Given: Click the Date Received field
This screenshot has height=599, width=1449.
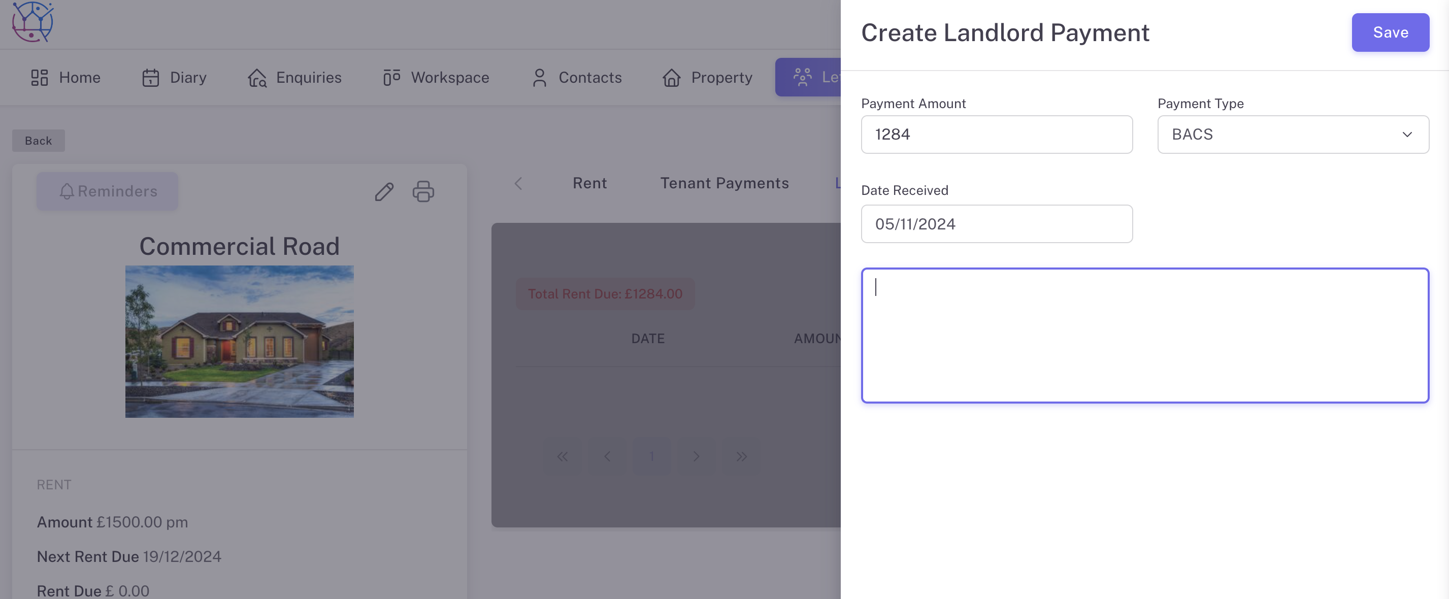Looking at the screenshot, I should click(996, 224).
